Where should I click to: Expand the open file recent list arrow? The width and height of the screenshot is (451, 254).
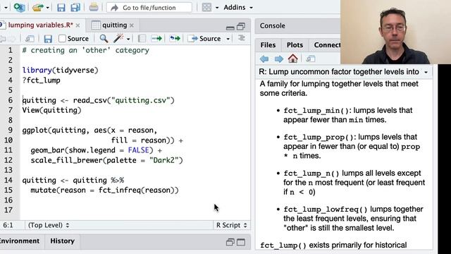point(48,8)
